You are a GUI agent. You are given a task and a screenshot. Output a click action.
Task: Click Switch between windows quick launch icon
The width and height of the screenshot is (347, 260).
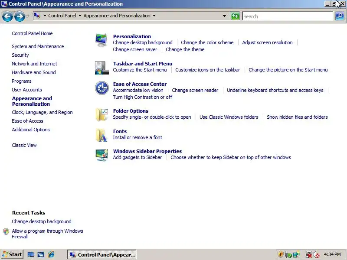pos(41,254)
